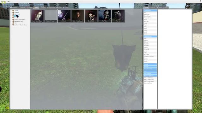
Task: Spawn the Gordon Freeman NPC
Action: (51, 16)
